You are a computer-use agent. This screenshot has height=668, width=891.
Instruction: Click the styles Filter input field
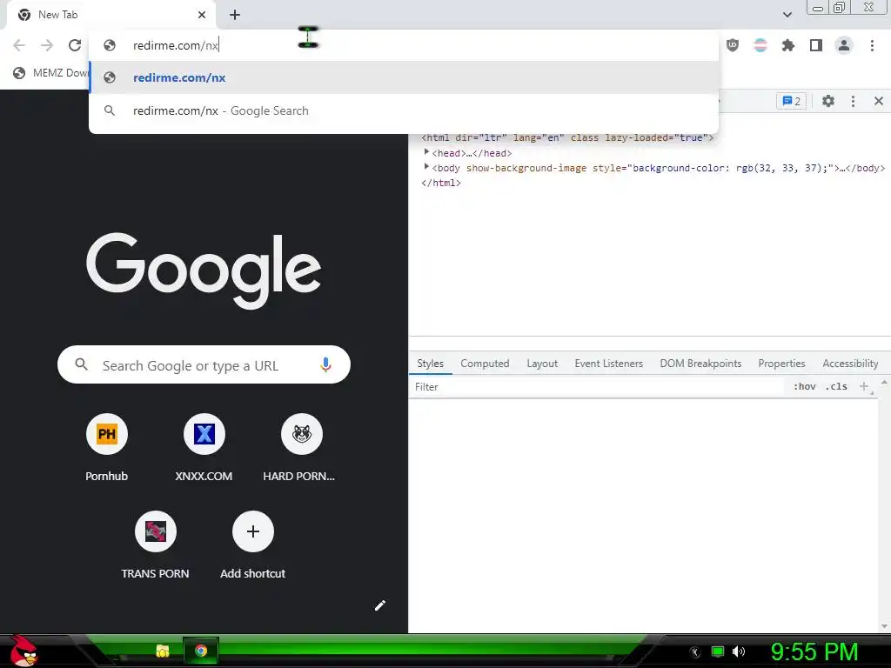[x=597, y=387]
